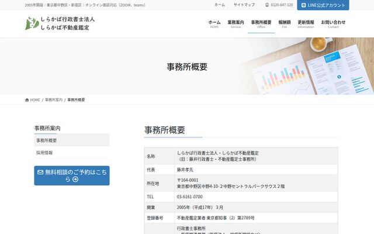Viewport: 374px width, 234px height.
Task: Click the circled arrow icon on consultation button
Action: click(75, 179)
